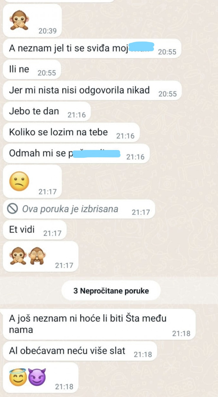This screenshot has width=218, height=397.
Task: Tap the 'Jebo te dan' message
Action: coord(47,112)
